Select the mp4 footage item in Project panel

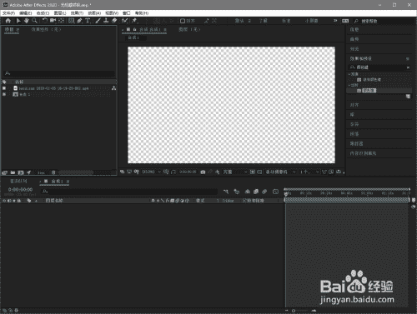[53, 88]
